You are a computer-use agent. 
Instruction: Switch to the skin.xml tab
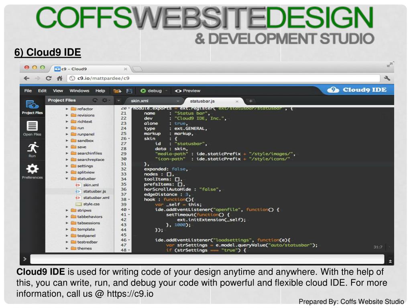pos(139,101)
